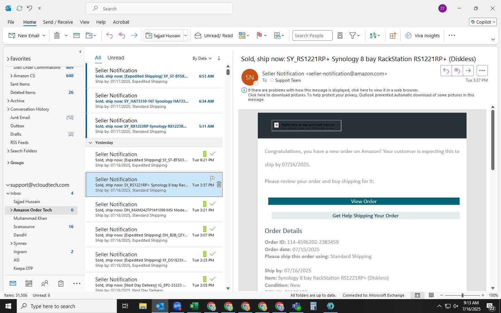This screenshot has height=313, width=501.
Task: Collapse the Yesterday group header
Action: pyautogui.click(x=90, y=143)
